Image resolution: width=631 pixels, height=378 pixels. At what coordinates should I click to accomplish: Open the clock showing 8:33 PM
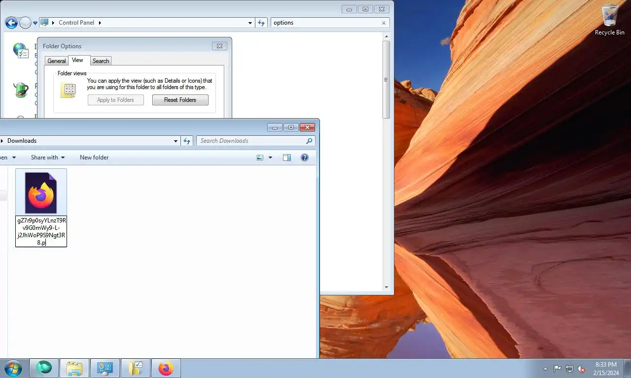606,369
